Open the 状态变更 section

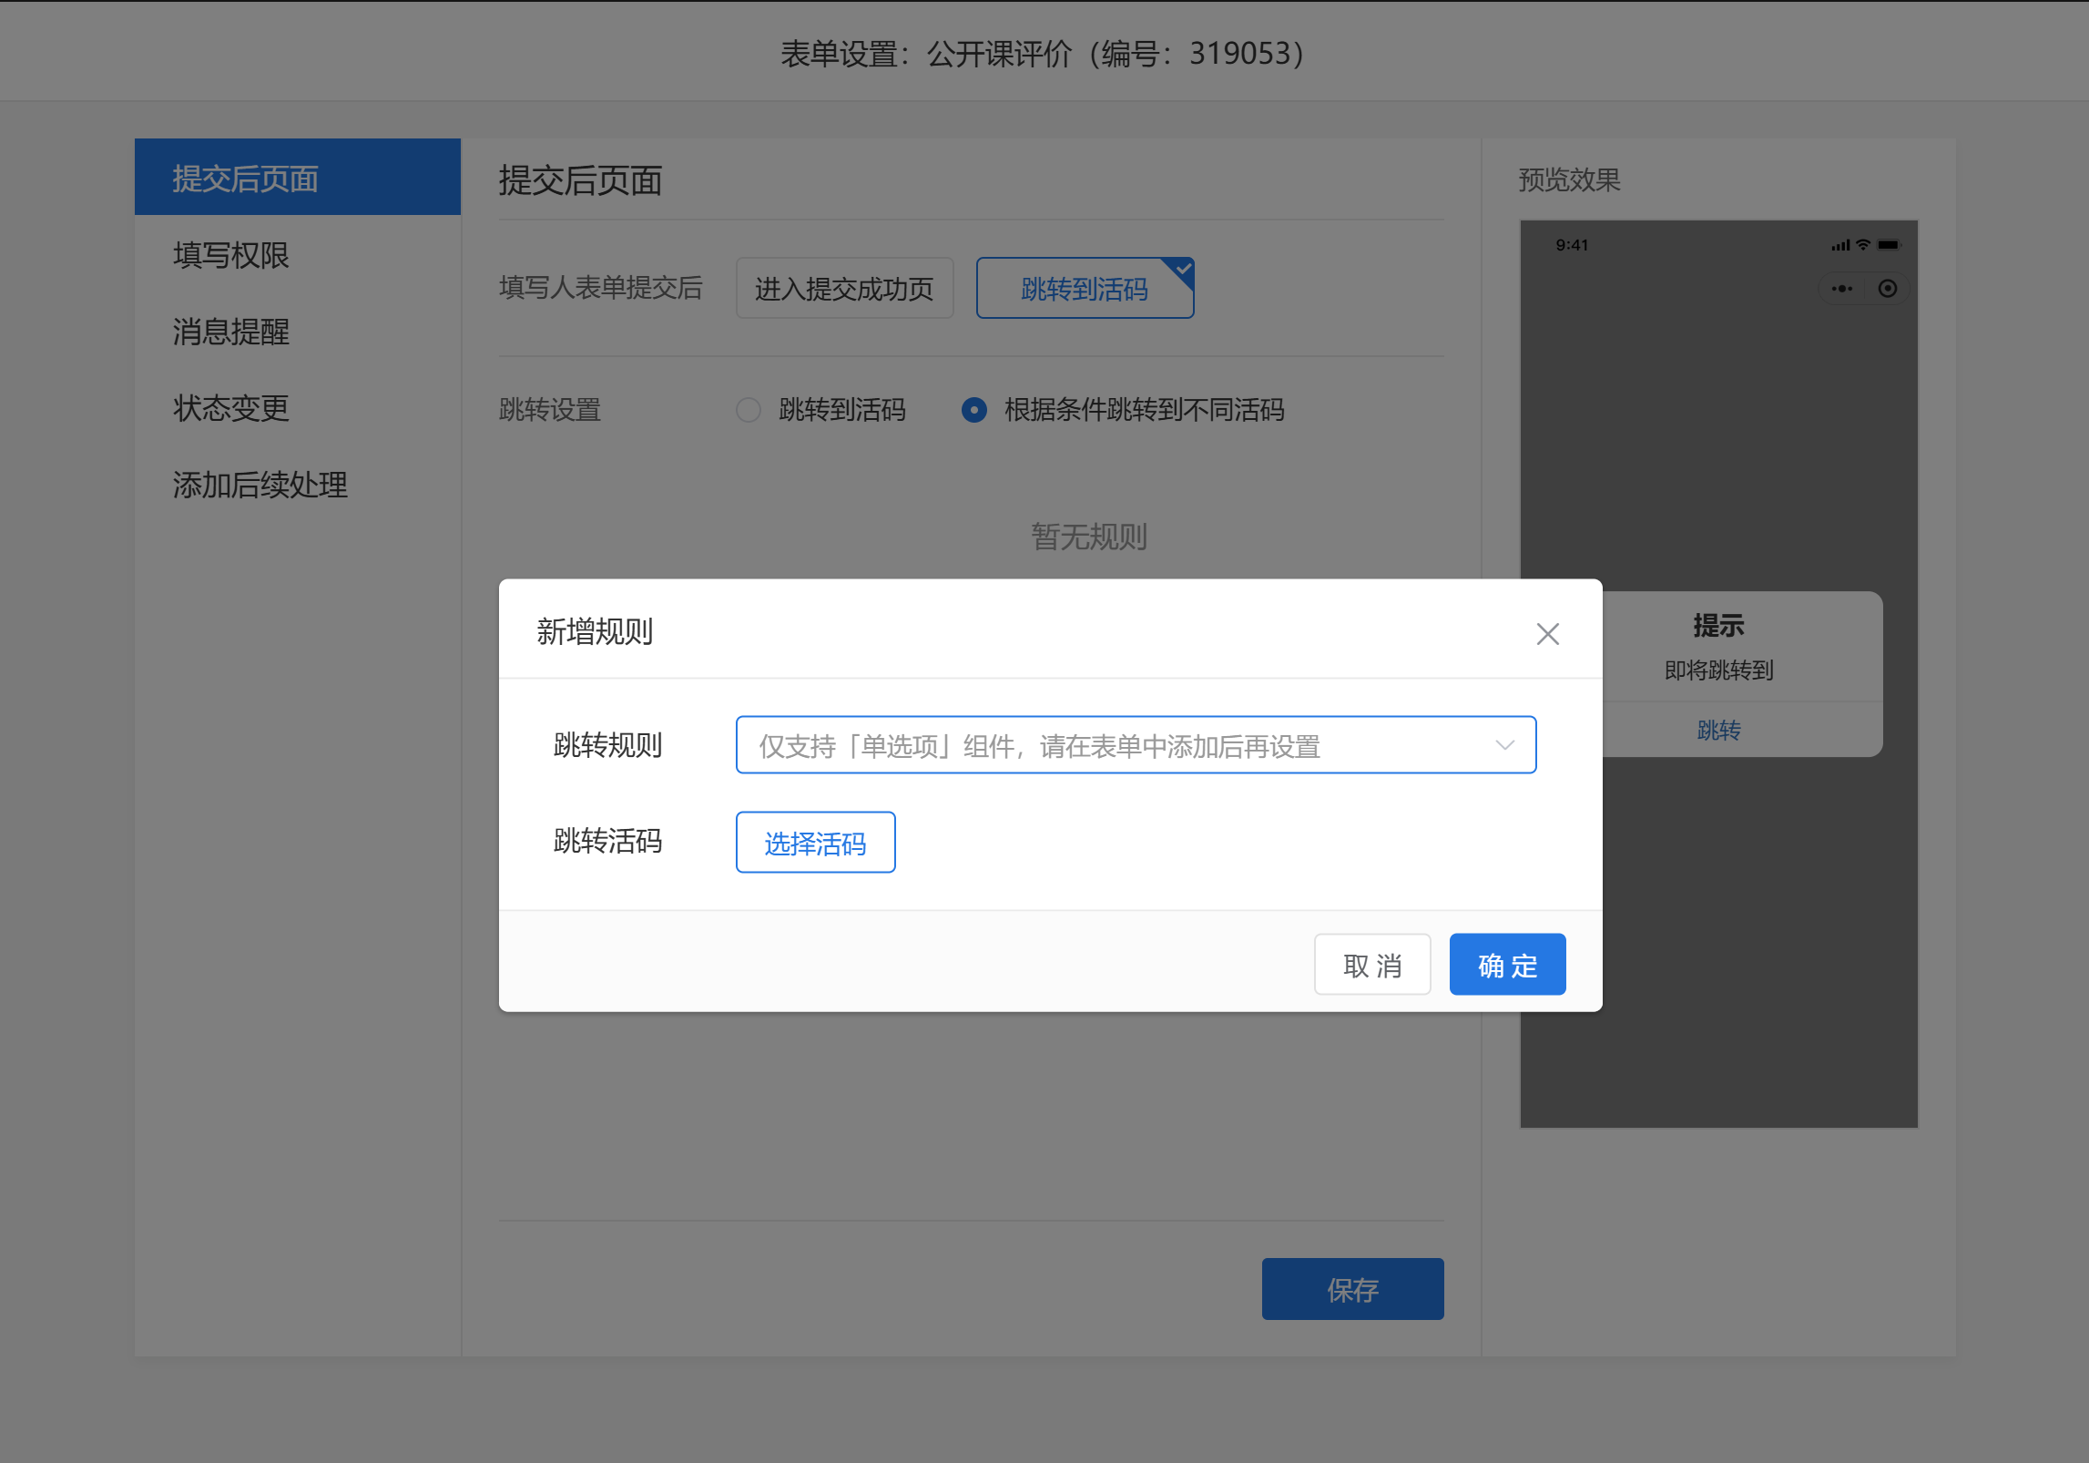(231, 408)
